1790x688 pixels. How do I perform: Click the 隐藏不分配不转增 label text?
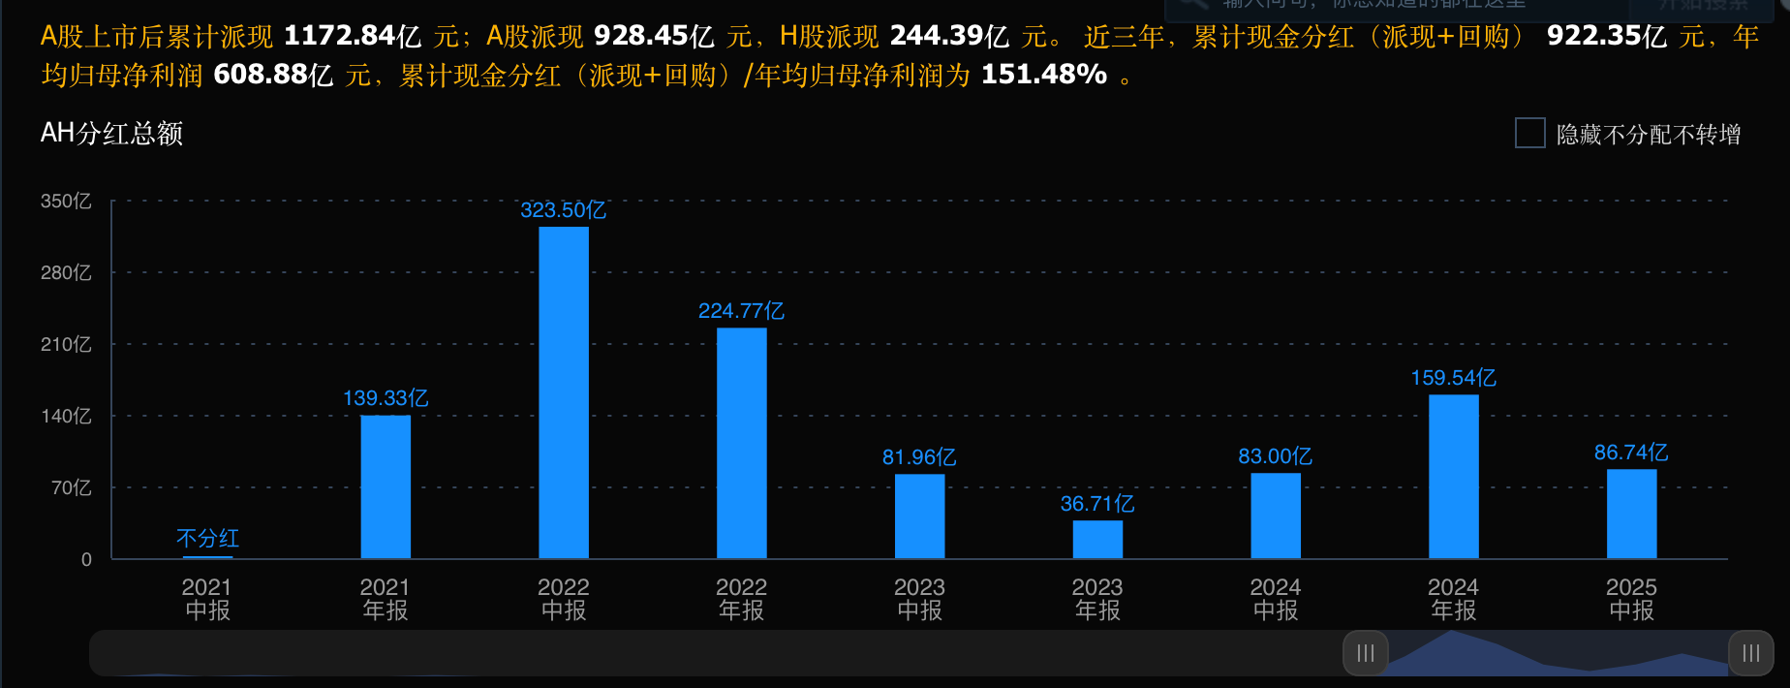[x=1649, y=135]
